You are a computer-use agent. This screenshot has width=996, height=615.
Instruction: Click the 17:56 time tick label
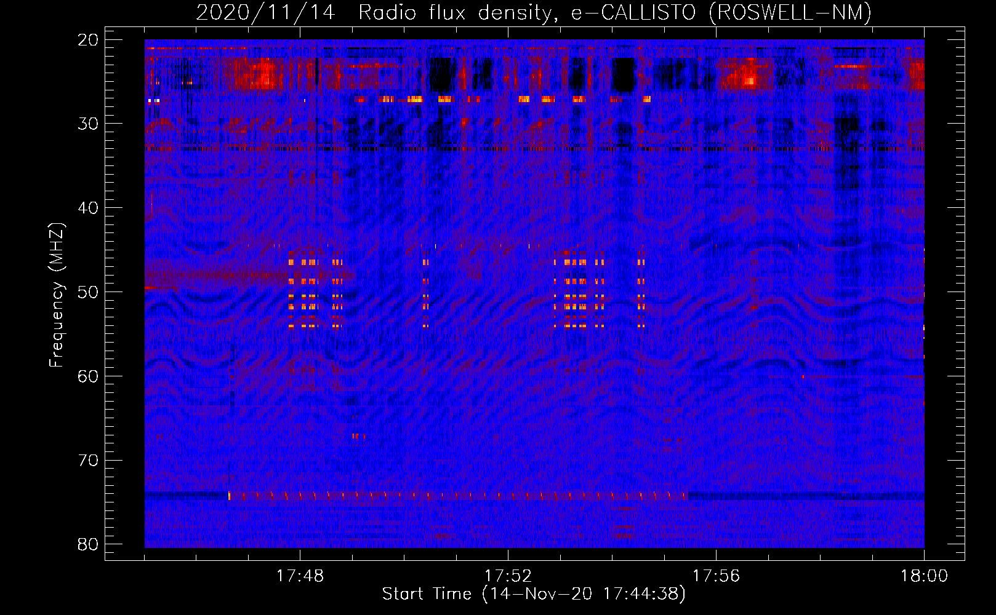(716, 576)
